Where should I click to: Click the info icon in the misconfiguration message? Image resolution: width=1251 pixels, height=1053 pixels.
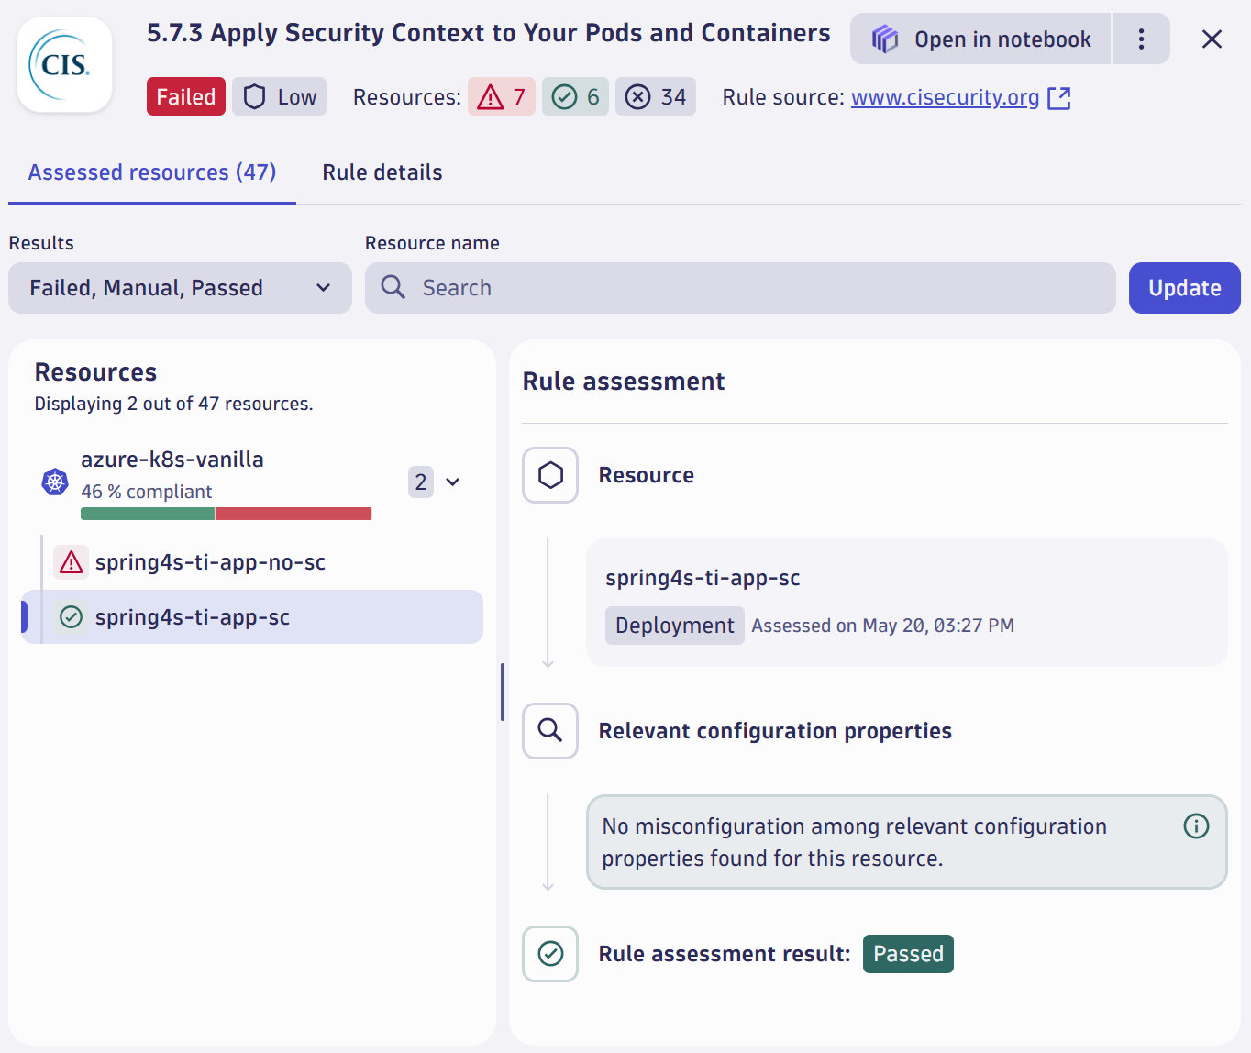(x=1195, y=826)
